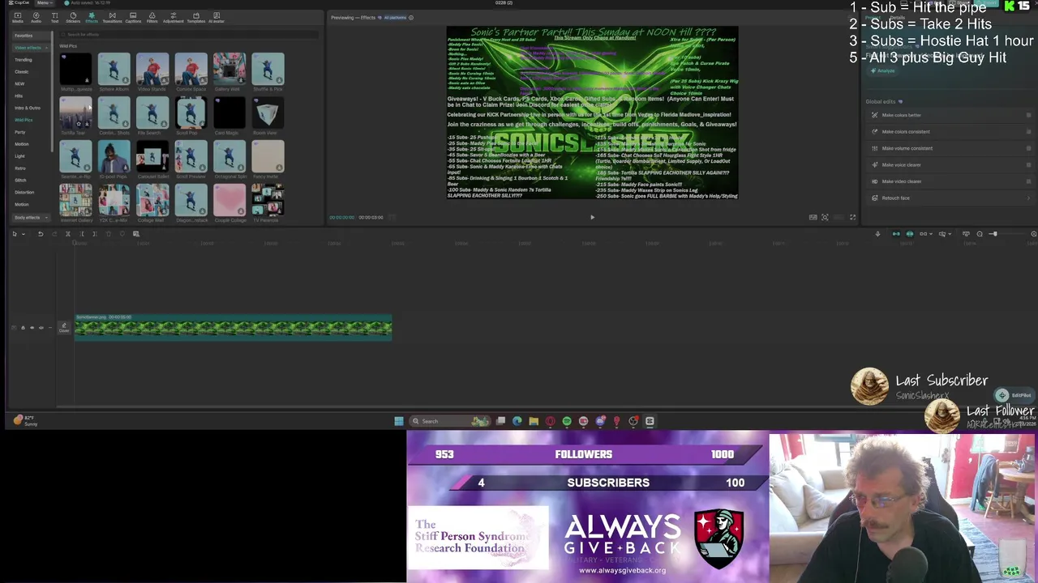The width and height of the screenshot is (1038, 583).
Task: Open the Stickers tab
Action: coord(73,17)
